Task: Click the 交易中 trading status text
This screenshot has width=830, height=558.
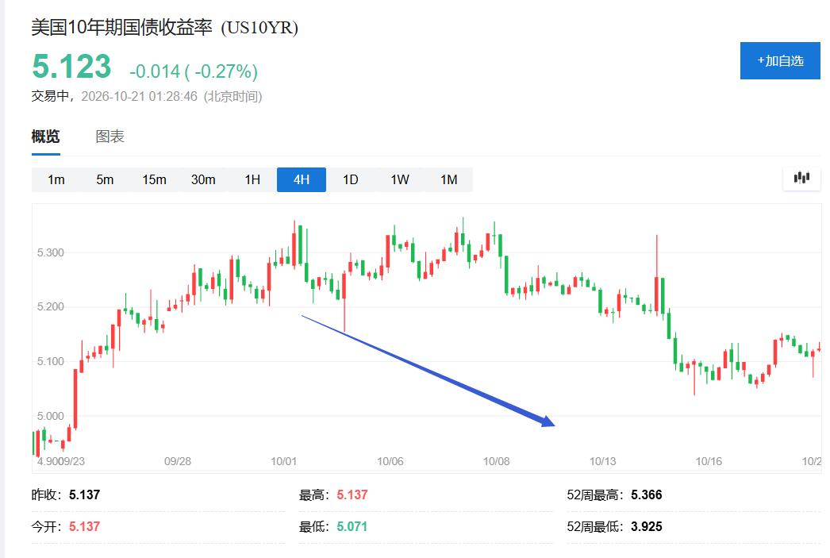Action: click(50, 96)
